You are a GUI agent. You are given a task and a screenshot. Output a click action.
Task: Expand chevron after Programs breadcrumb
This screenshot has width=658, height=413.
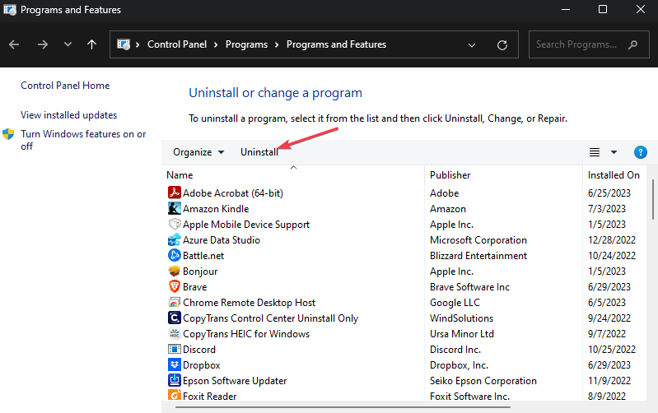277,45
